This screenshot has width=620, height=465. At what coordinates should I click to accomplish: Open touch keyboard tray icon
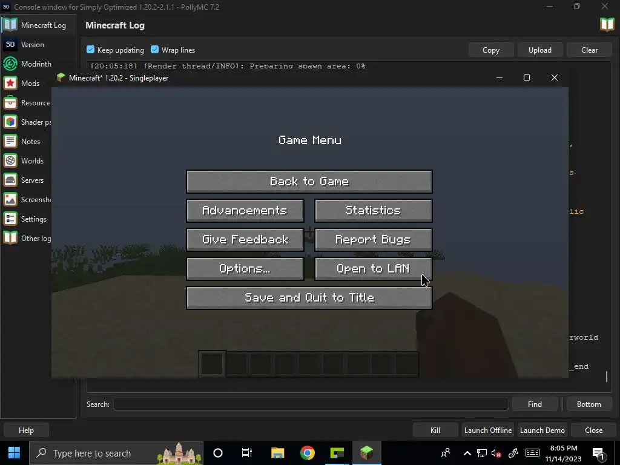(532, 453)
